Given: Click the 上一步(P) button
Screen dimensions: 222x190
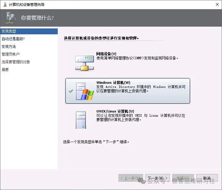Looking at the screenshot, I should (131, 178).
